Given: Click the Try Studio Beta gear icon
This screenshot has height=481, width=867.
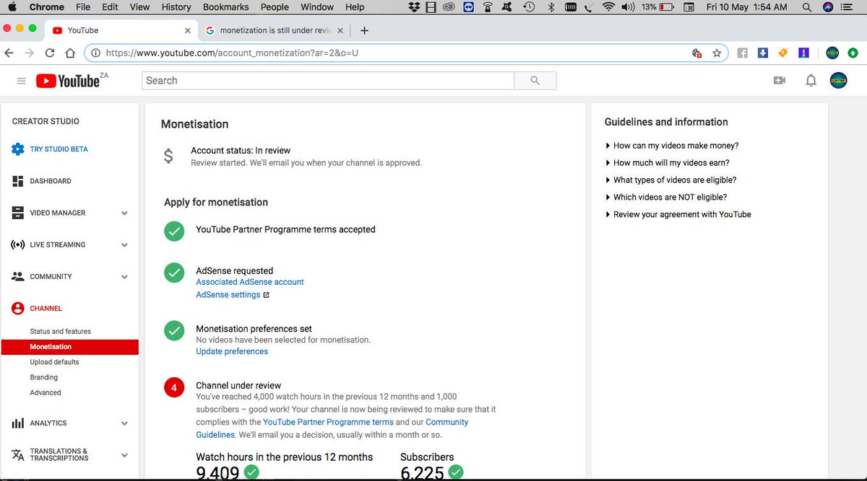Looking at the screenshot, I should point(18,149).
